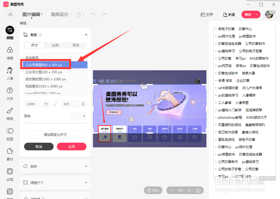Click the 对比 compare button
The height and width of the screenshot is (199, 280).
pos(153,191)
